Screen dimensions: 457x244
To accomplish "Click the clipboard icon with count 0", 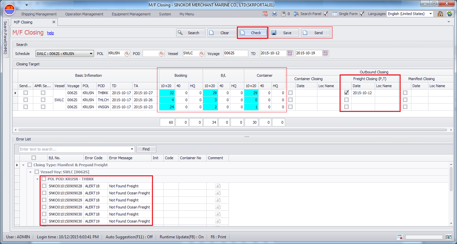I will pos(283,14).
